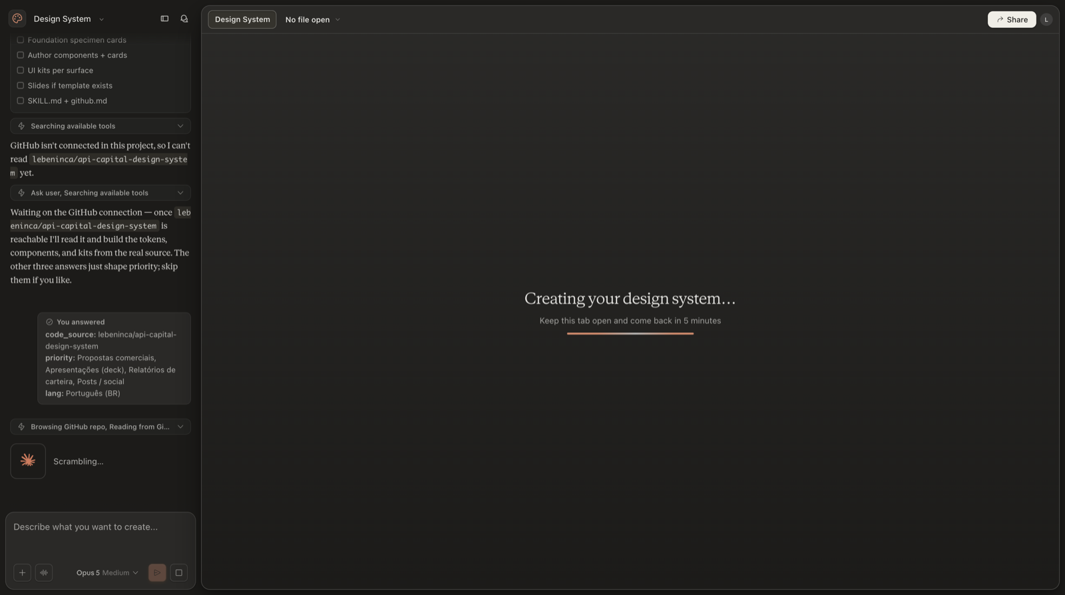Click the Creating your design system heading

[x=630, y=298]
